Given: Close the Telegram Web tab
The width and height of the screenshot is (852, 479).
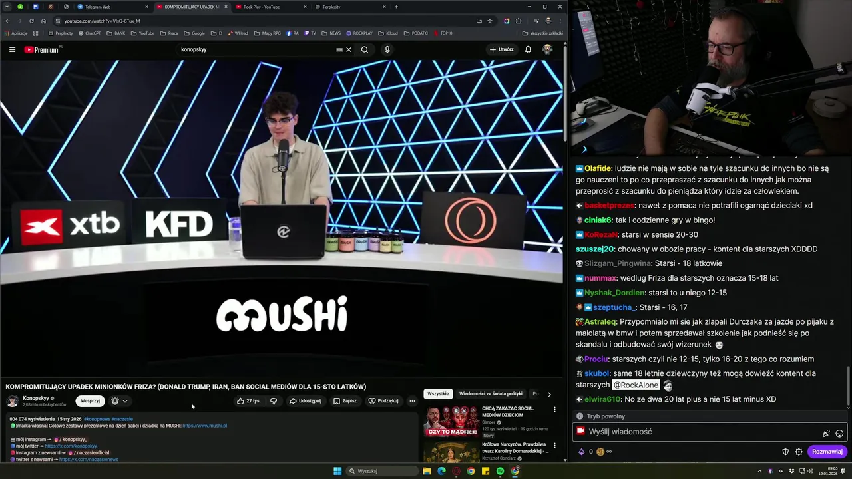Looking at the screenshot, I should coord(146,7).
